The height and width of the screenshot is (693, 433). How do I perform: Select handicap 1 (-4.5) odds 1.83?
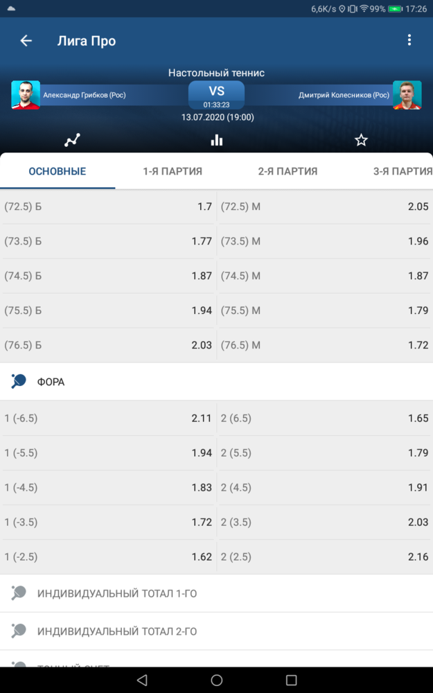108,487
